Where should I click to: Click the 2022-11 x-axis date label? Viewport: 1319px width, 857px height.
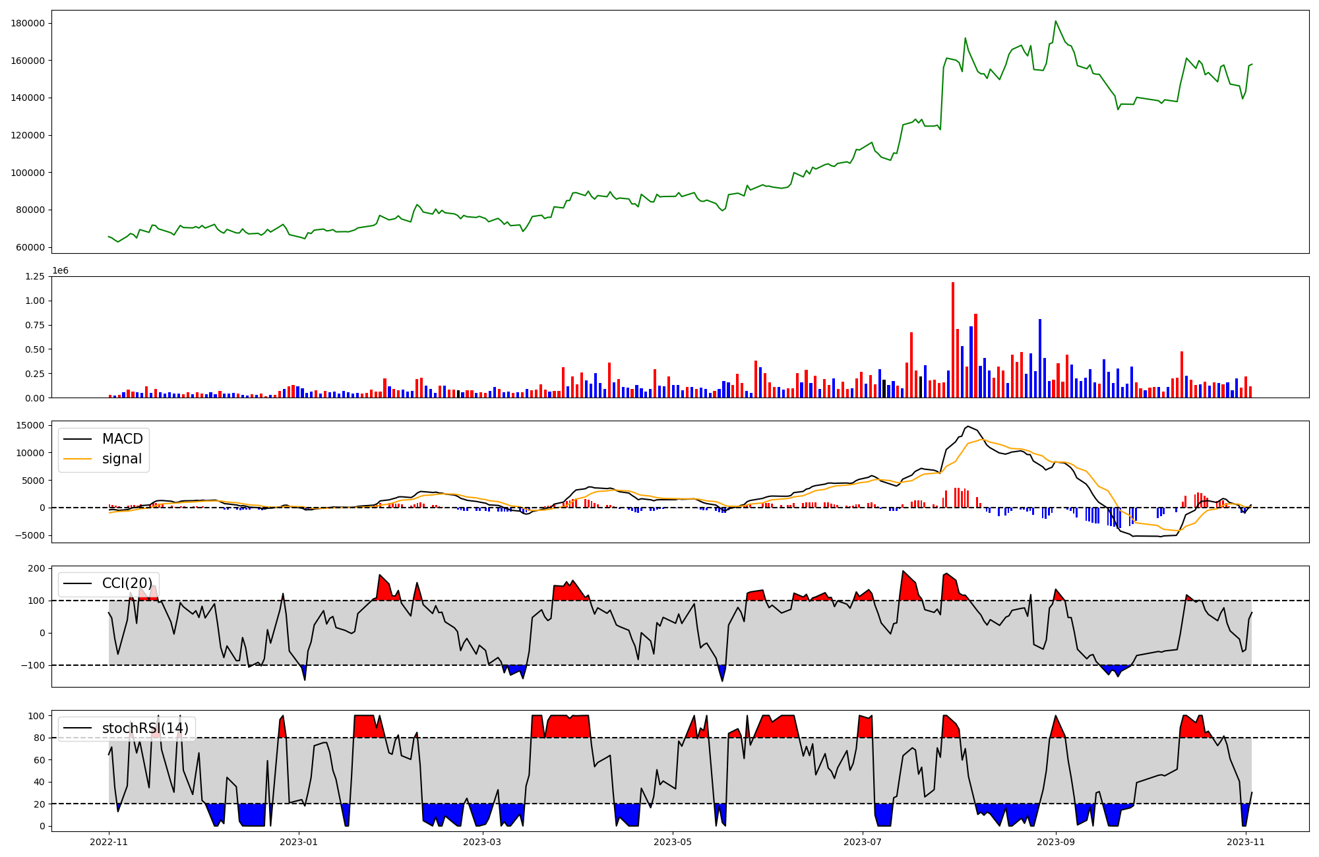(109, 842)
